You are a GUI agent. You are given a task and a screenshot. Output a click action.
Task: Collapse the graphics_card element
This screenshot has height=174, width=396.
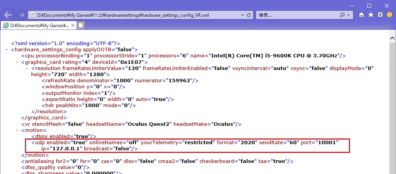pos(17,62)
